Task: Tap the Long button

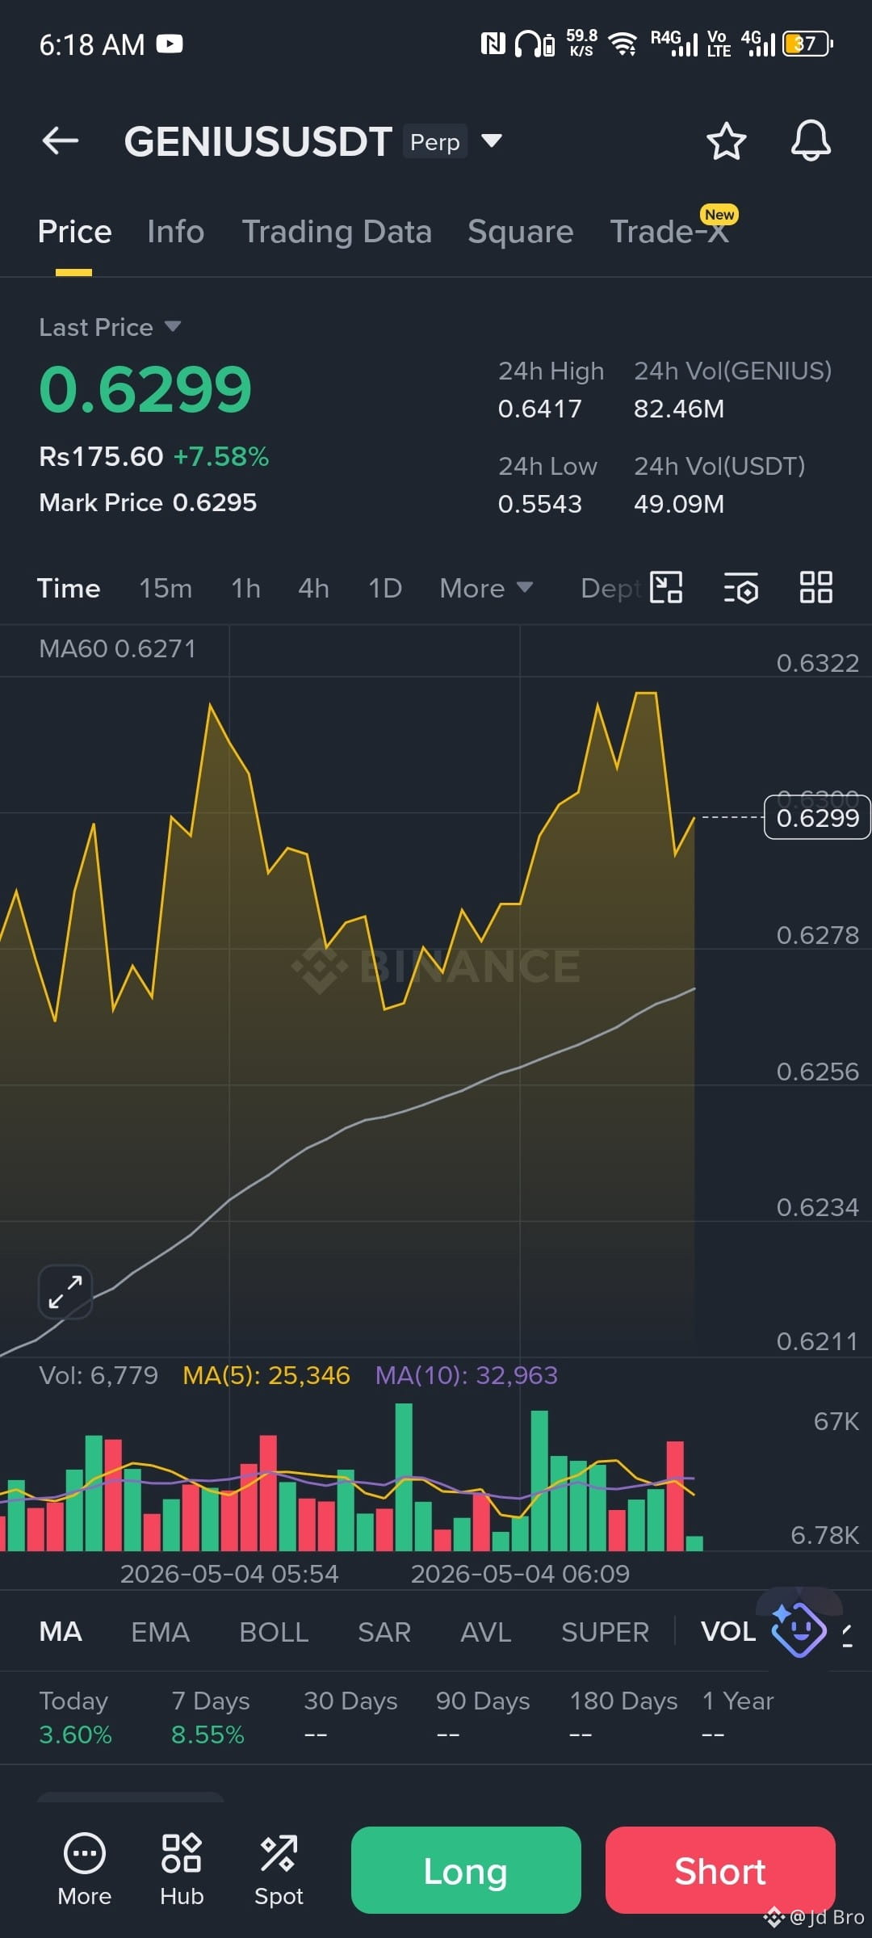Action: (466, 1870)
